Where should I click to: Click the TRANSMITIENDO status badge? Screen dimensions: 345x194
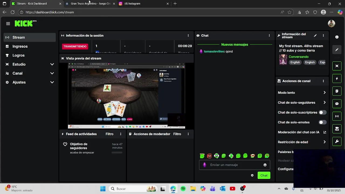(75, 46)
